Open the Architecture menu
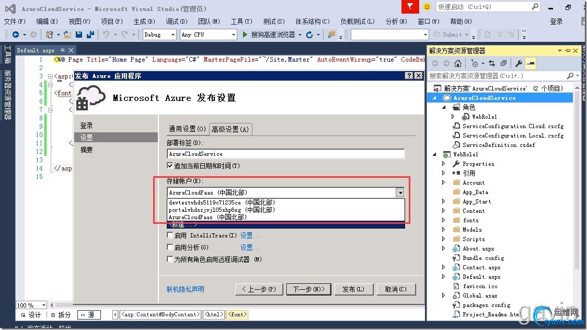Viewport: 587px width, 330px height. click(313, 21)
